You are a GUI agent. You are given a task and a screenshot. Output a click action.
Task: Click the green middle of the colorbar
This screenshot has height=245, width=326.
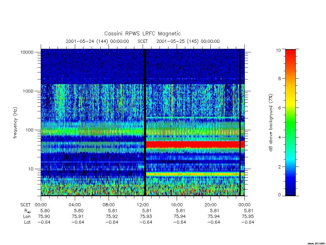click(290, 123)
